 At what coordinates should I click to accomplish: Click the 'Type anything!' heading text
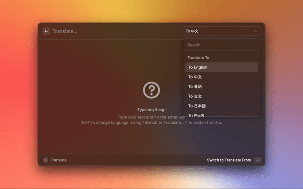tap(151, 110)
